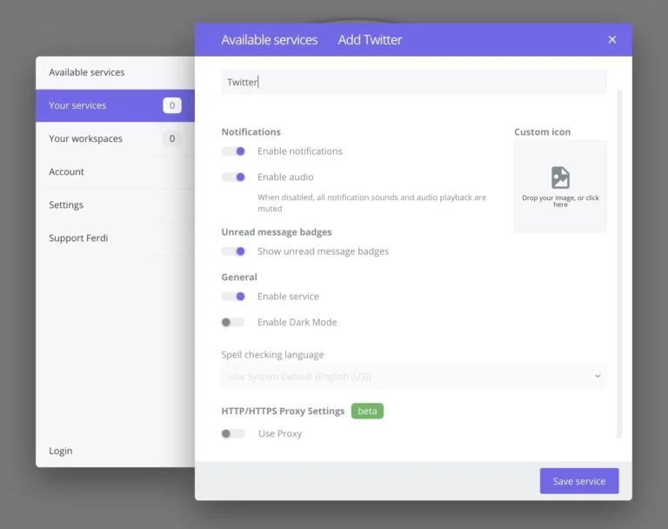Open Support Ferdi page

pos(115,238)
